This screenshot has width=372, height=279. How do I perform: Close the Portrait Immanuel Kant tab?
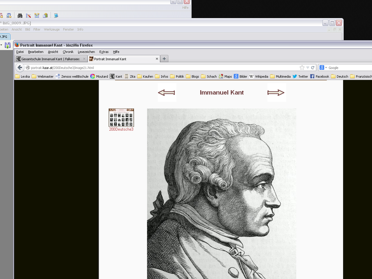click(157, 59)
